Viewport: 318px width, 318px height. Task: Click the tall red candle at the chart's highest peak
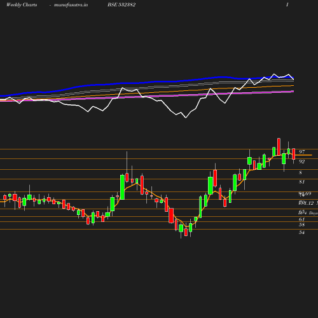[x=279, y=147]
